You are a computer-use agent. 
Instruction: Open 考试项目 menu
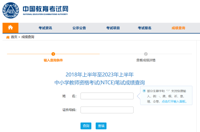(x=113, y=28)
